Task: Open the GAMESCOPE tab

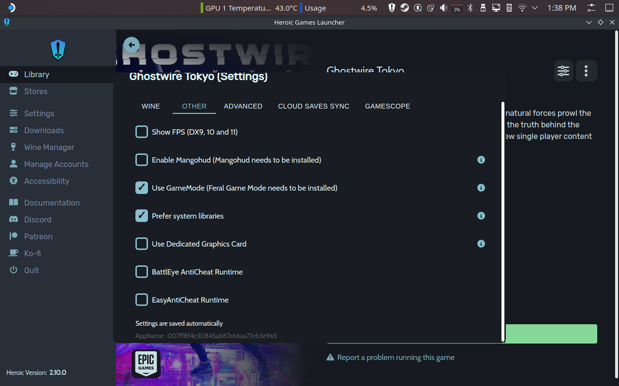Action: click(387, 106)
